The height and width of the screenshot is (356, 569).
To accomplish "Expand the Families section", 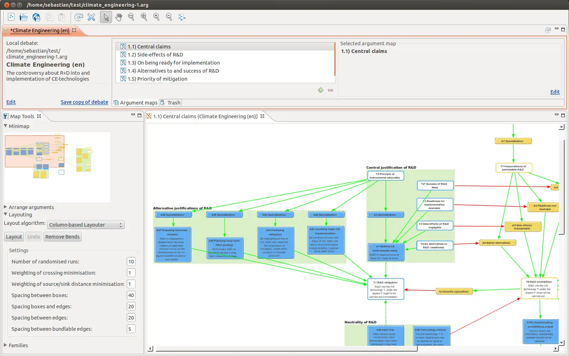I will [18, 345].
